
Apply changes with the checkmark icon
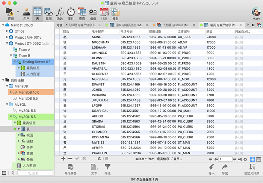pos(77,159)
